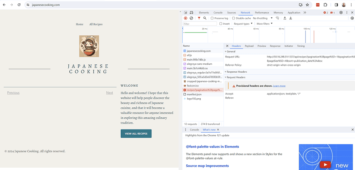Open the Payload tab of the request
The height and width of the screenshot is (170, 355).
point(249,46)
